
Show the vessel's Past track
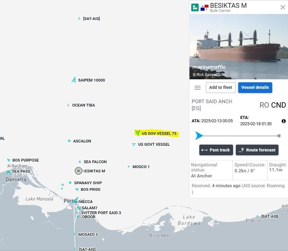216,150
